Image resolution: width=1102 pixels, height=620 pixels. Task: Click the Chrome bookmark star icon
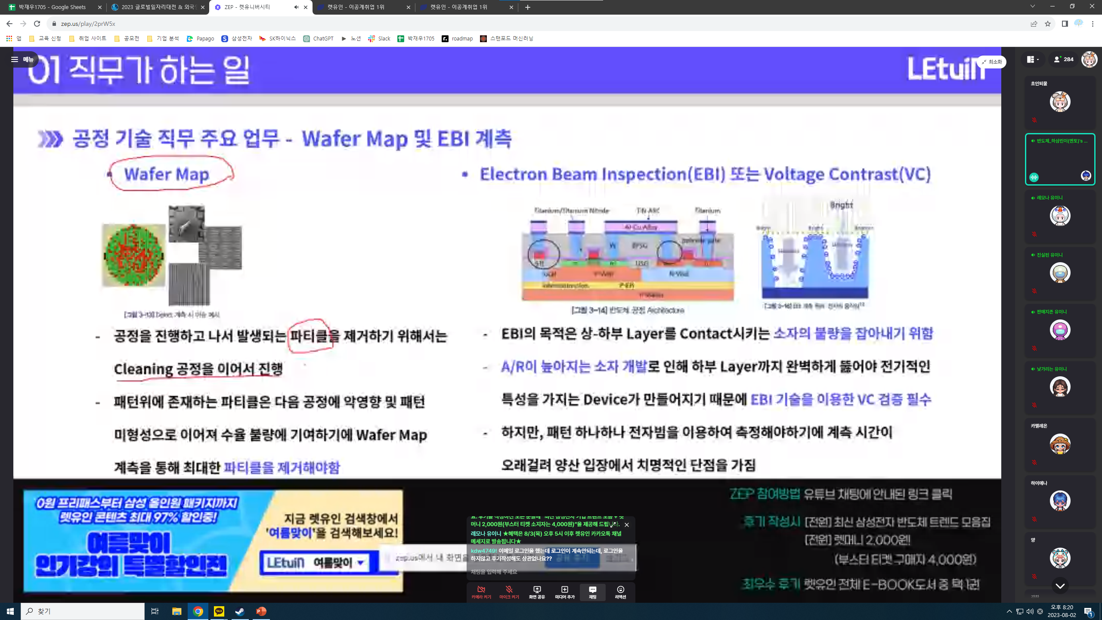click(x=1048, y=24)
